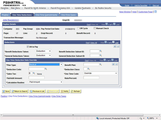Click the Help link
This screenshot has width=161, height=120.
[134, 12]
